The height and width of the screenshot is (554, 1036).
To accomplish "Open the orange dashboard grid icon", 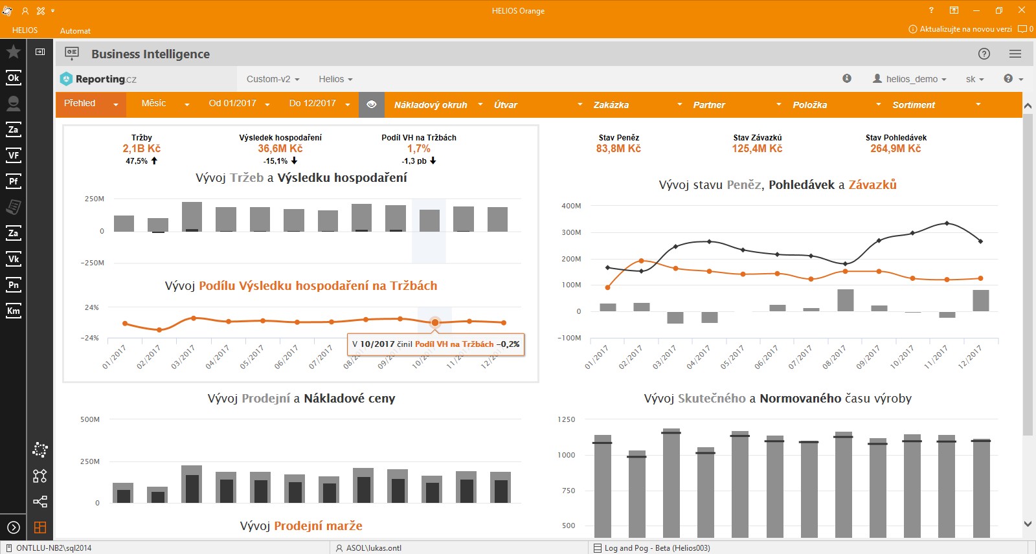I will 40,527.
